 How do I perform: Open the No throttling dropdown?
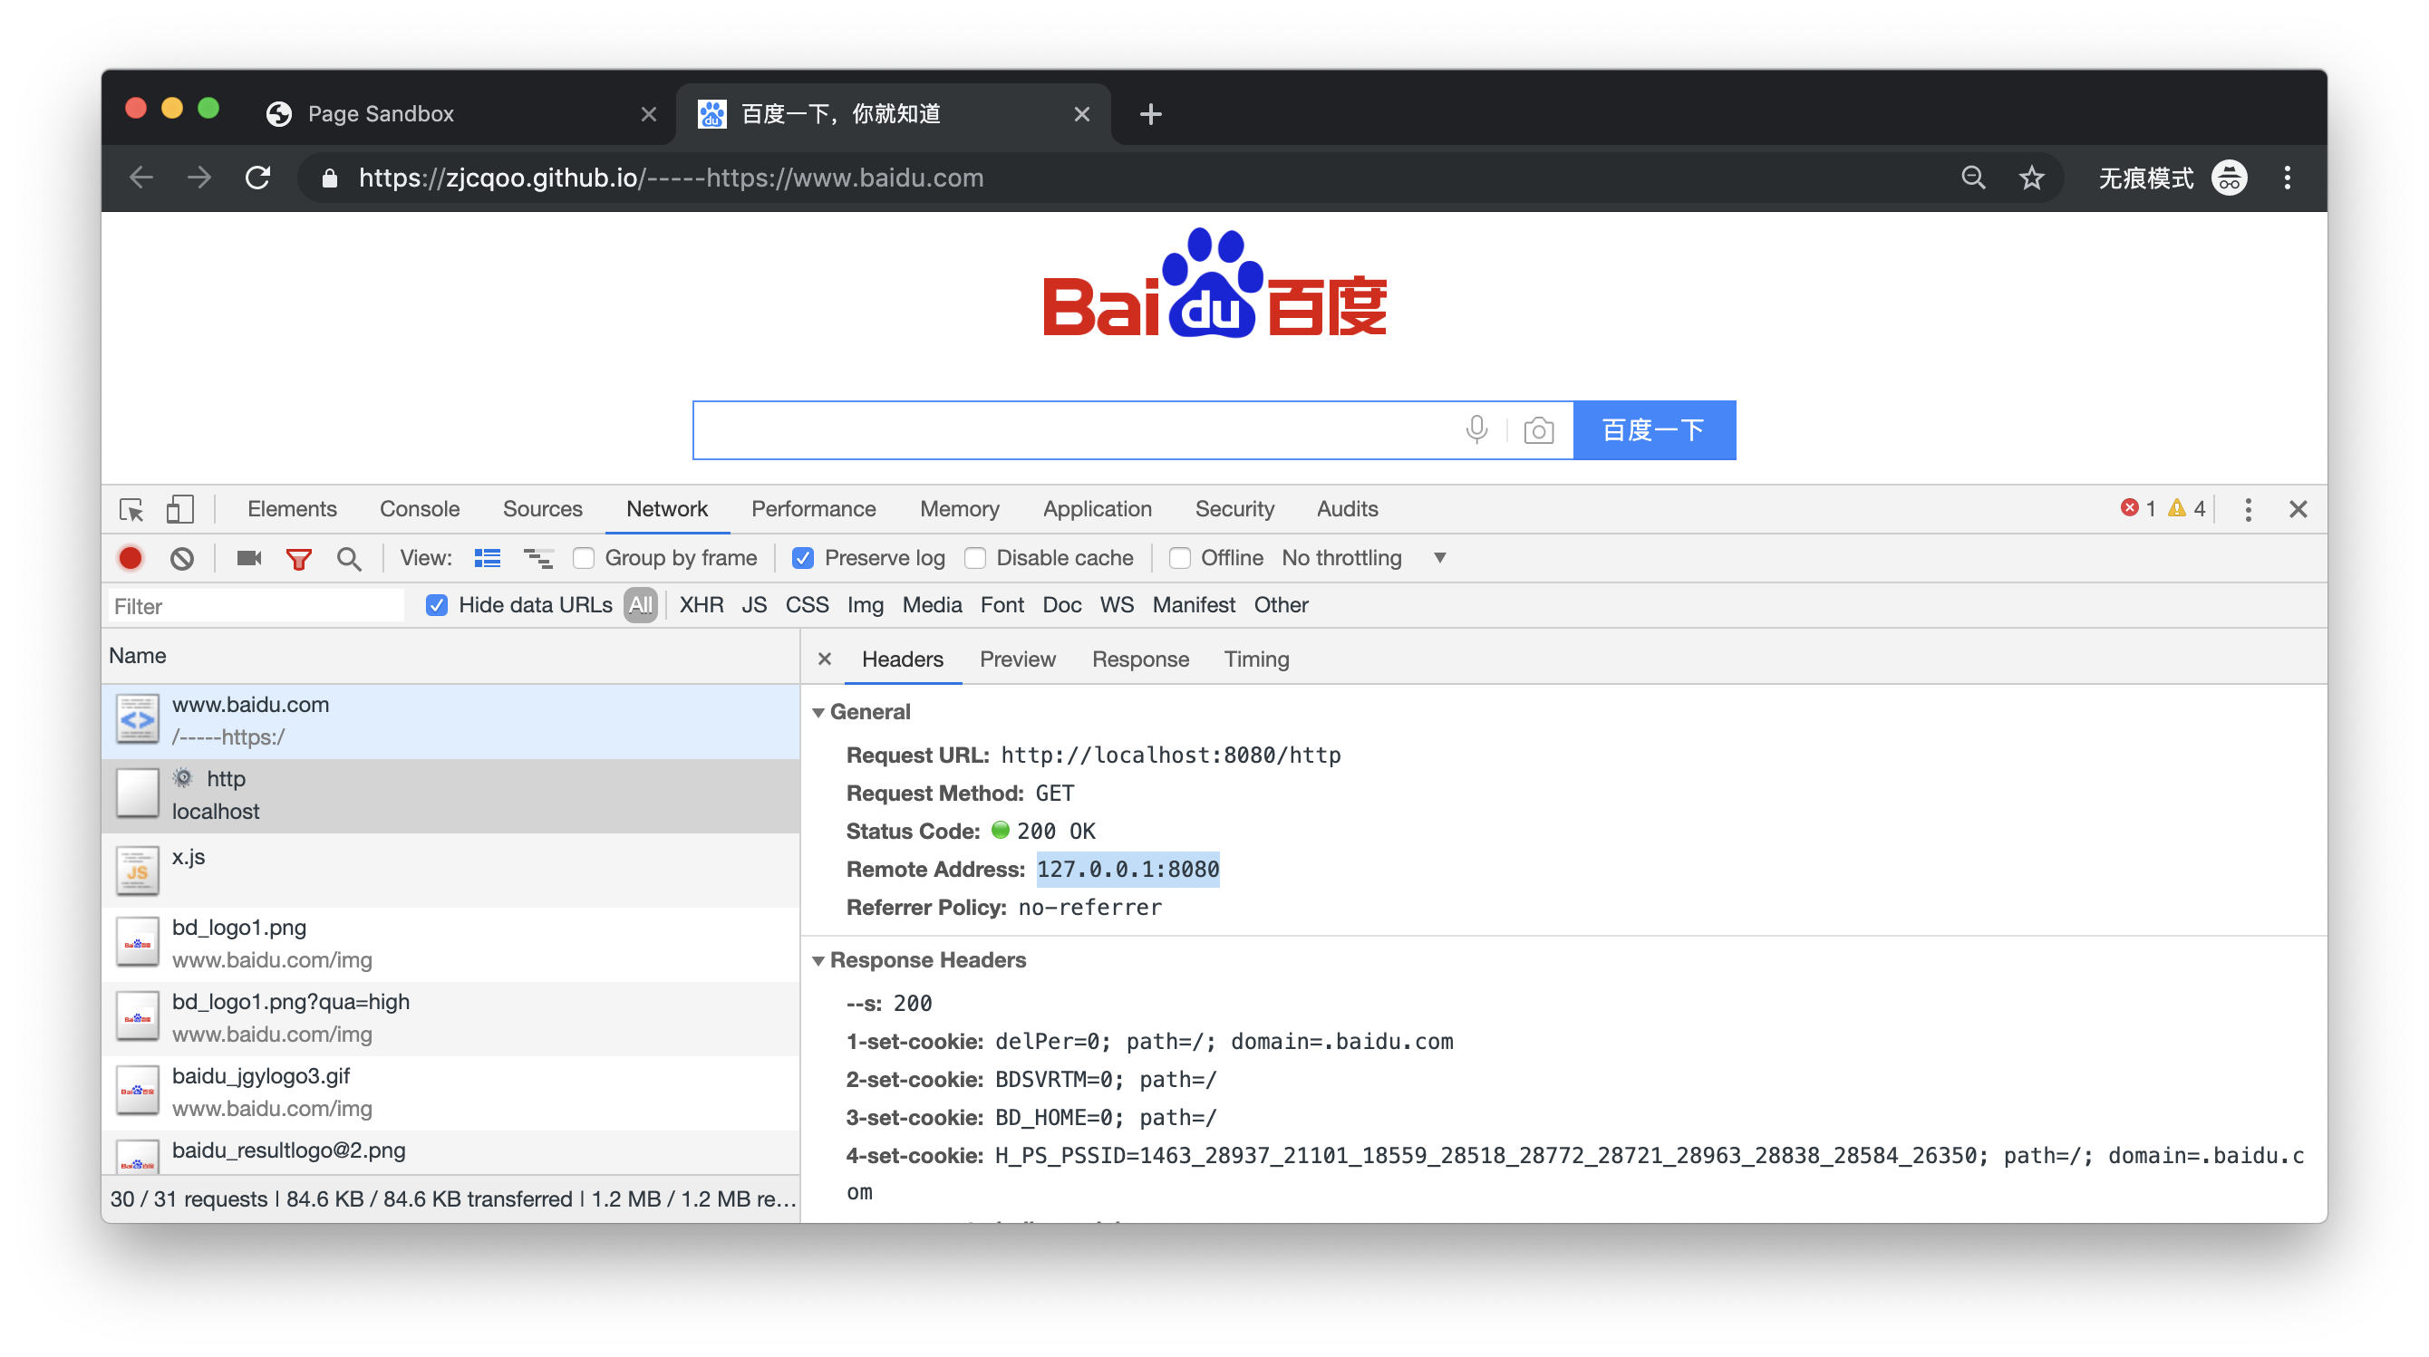(1363, 558)
